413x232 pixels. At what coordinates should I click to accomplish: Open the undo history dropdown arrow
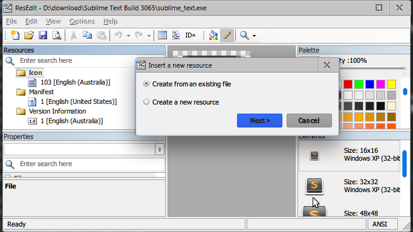click(x=128, y=36)
